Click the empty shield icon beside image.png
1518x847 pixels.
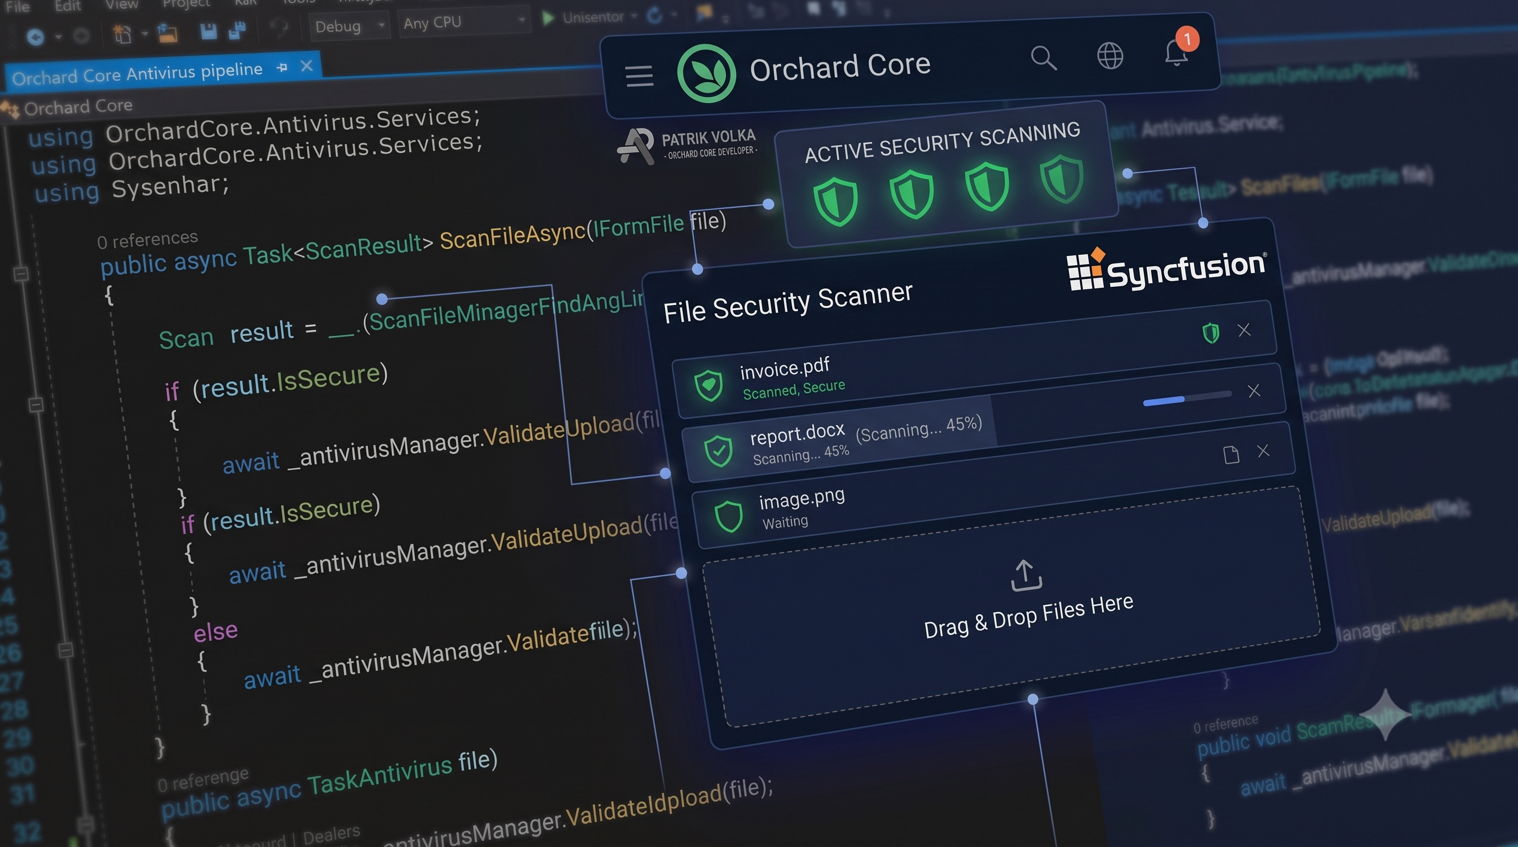tap(728, 517)
